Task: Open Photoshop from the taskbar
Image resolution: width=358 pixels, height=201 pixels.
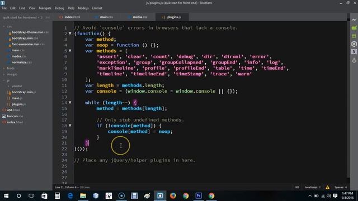Action: point(199,196)
